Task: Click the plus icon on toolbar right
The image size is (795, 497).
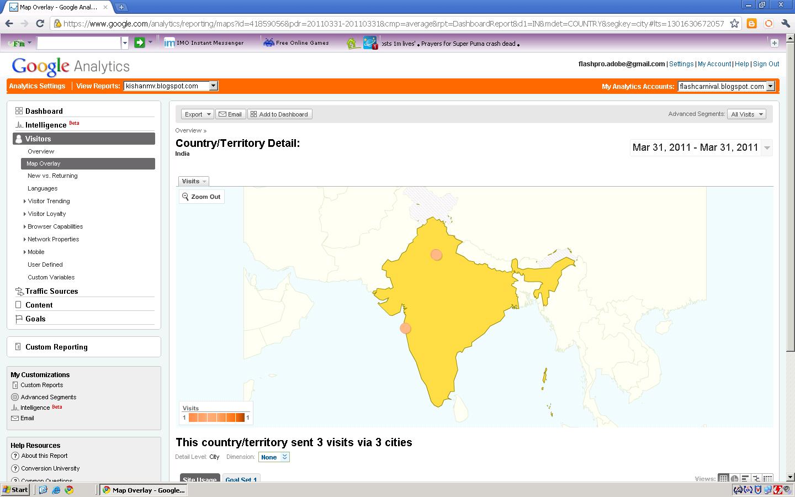Action: (774, 43)
